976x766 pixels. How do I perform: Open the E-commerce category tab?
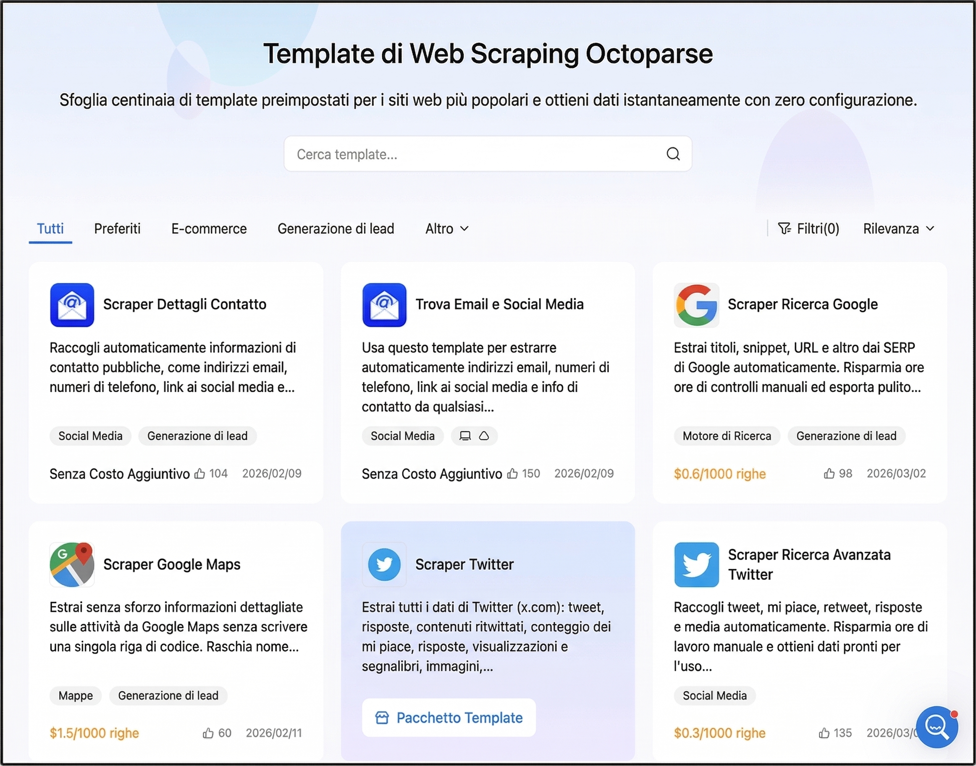pos(209,229)
